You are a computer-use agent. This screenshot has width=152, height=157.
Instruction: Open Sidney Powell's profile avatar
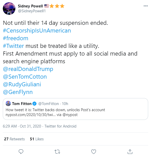click(9, 9)
